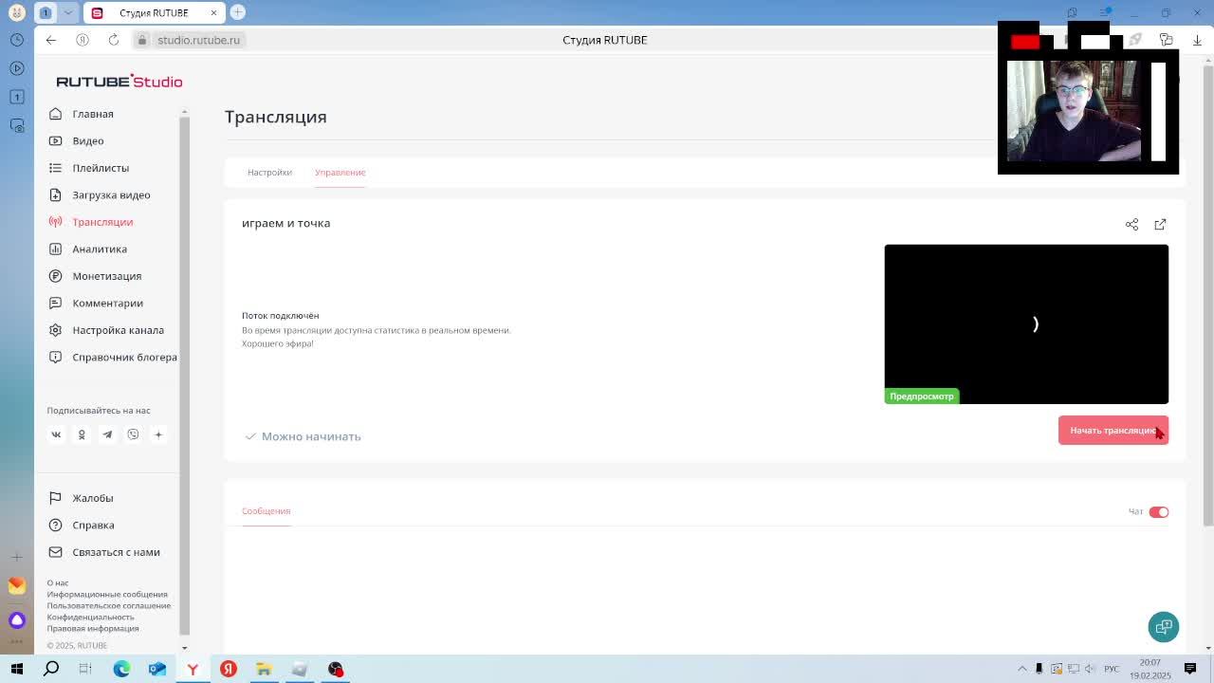Open the Dzen star social icon
Screen dimensions: 1214x683
point(158,434)
